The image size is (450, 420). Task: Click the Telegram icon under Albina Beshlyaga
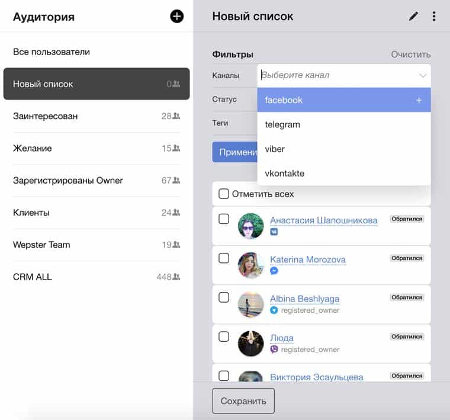[x=274, y=310]
